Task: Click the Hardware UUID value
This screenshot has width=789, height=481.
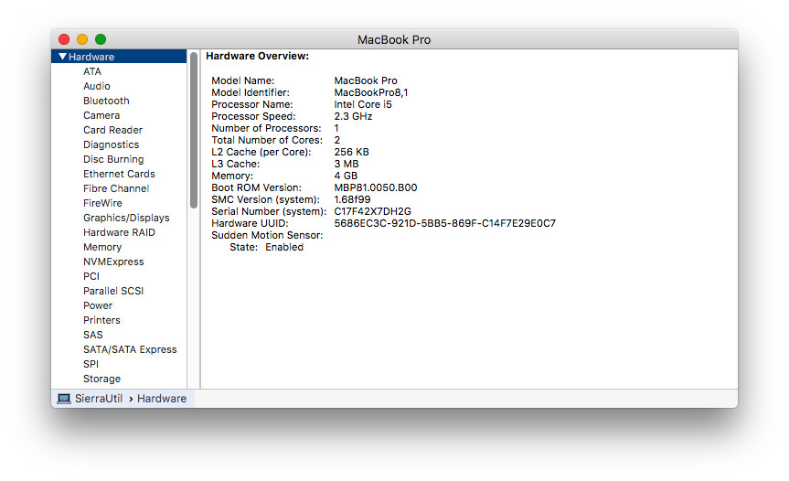Action: 445,223
